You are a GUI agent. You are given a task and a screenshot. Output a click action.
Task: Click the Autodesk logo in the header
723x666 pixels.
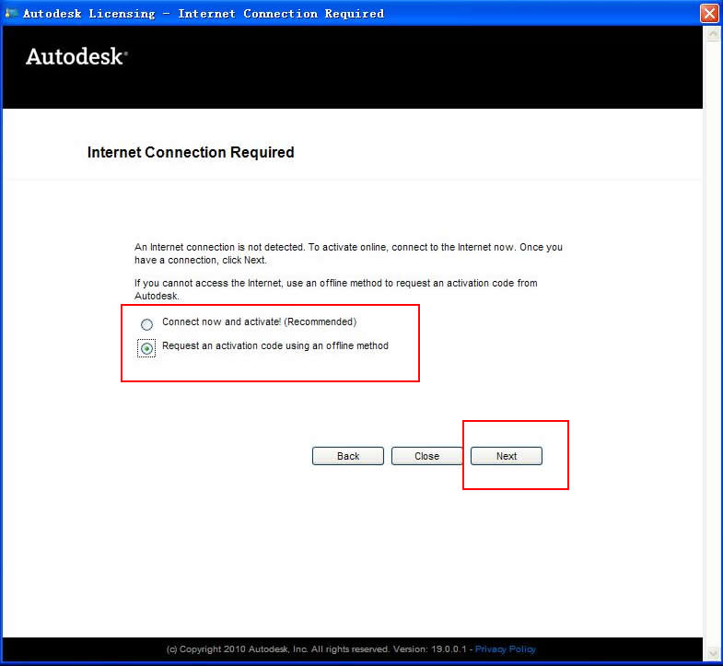[x=76, y=57]
